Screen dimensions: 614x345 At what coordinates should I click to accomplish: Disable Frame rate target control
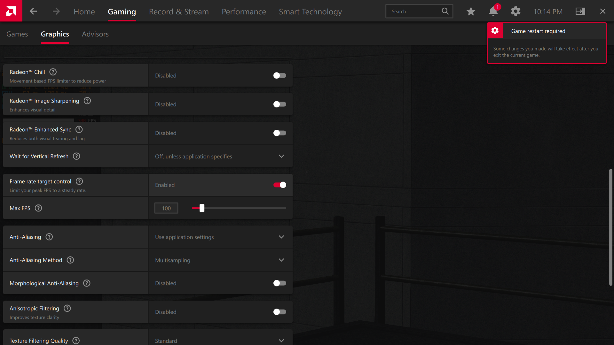(x=279, y=185)
